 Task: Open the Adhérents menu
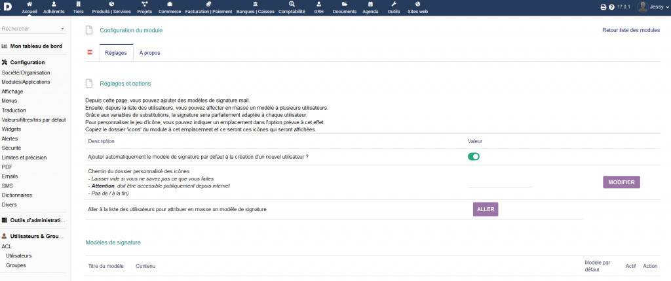point(54,8)
